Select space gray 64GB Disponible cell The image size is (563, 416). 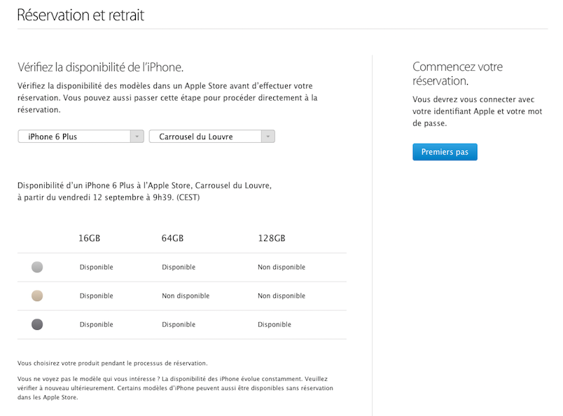pos(179,325)
